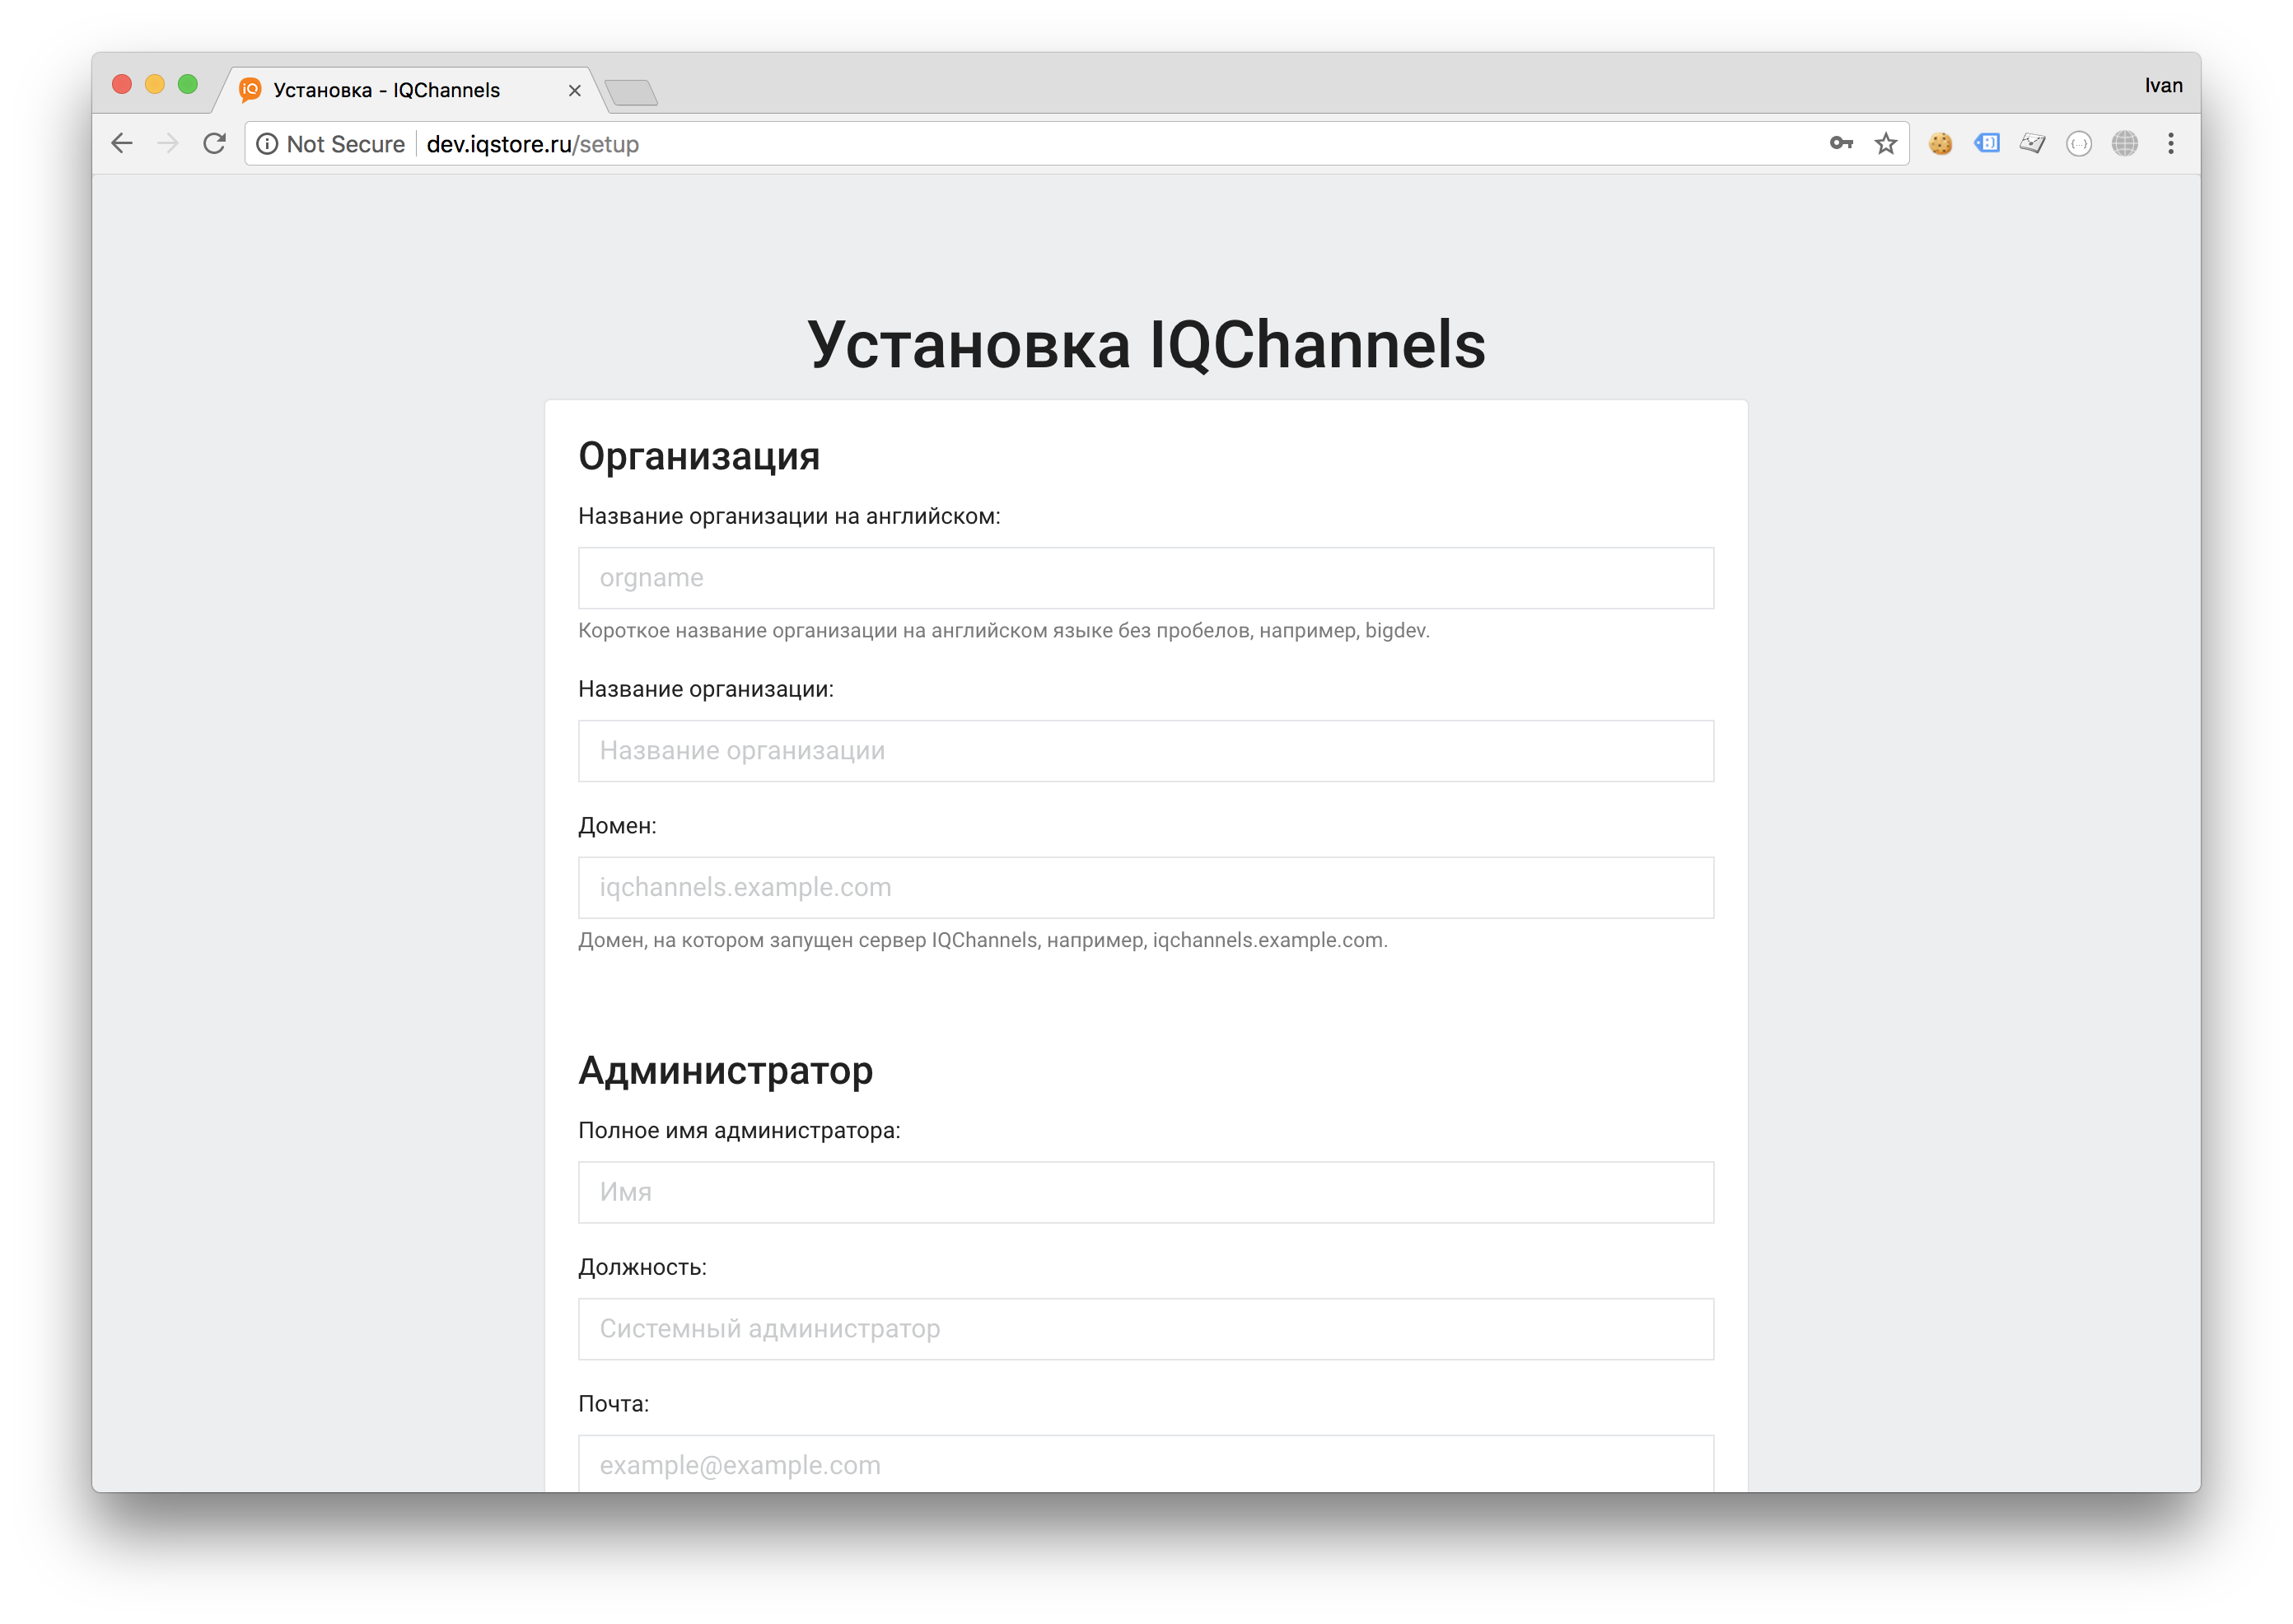Click the browser forward arrow
Image resolution: width=2293 pixels, height=1624 pixels.
coord(168,144)
